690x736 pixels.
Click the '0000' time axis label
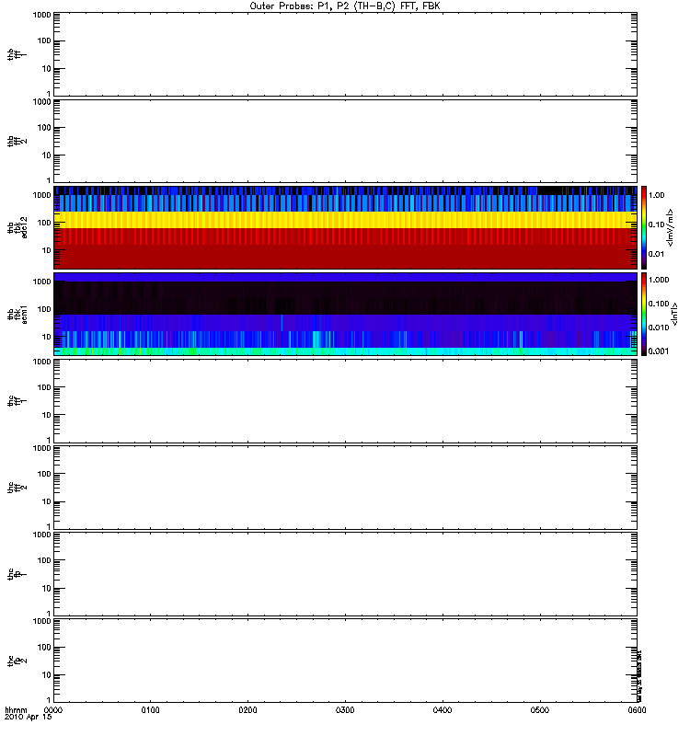tap(53, 710)
